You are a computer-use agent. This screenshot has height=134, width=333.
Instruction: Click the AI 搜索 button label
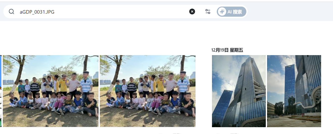click(235, 12)
